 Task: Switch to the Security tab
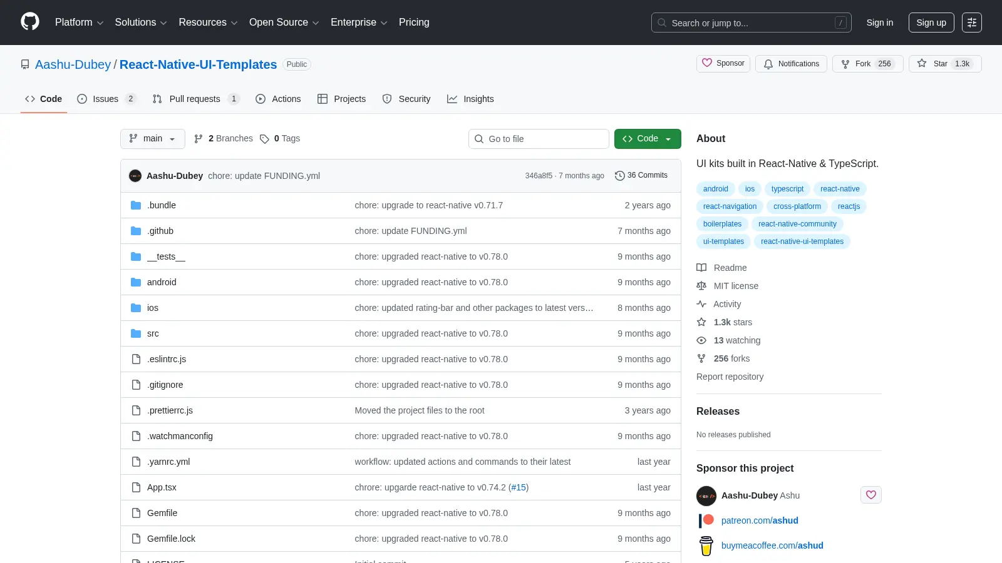[x=406, y=99]
